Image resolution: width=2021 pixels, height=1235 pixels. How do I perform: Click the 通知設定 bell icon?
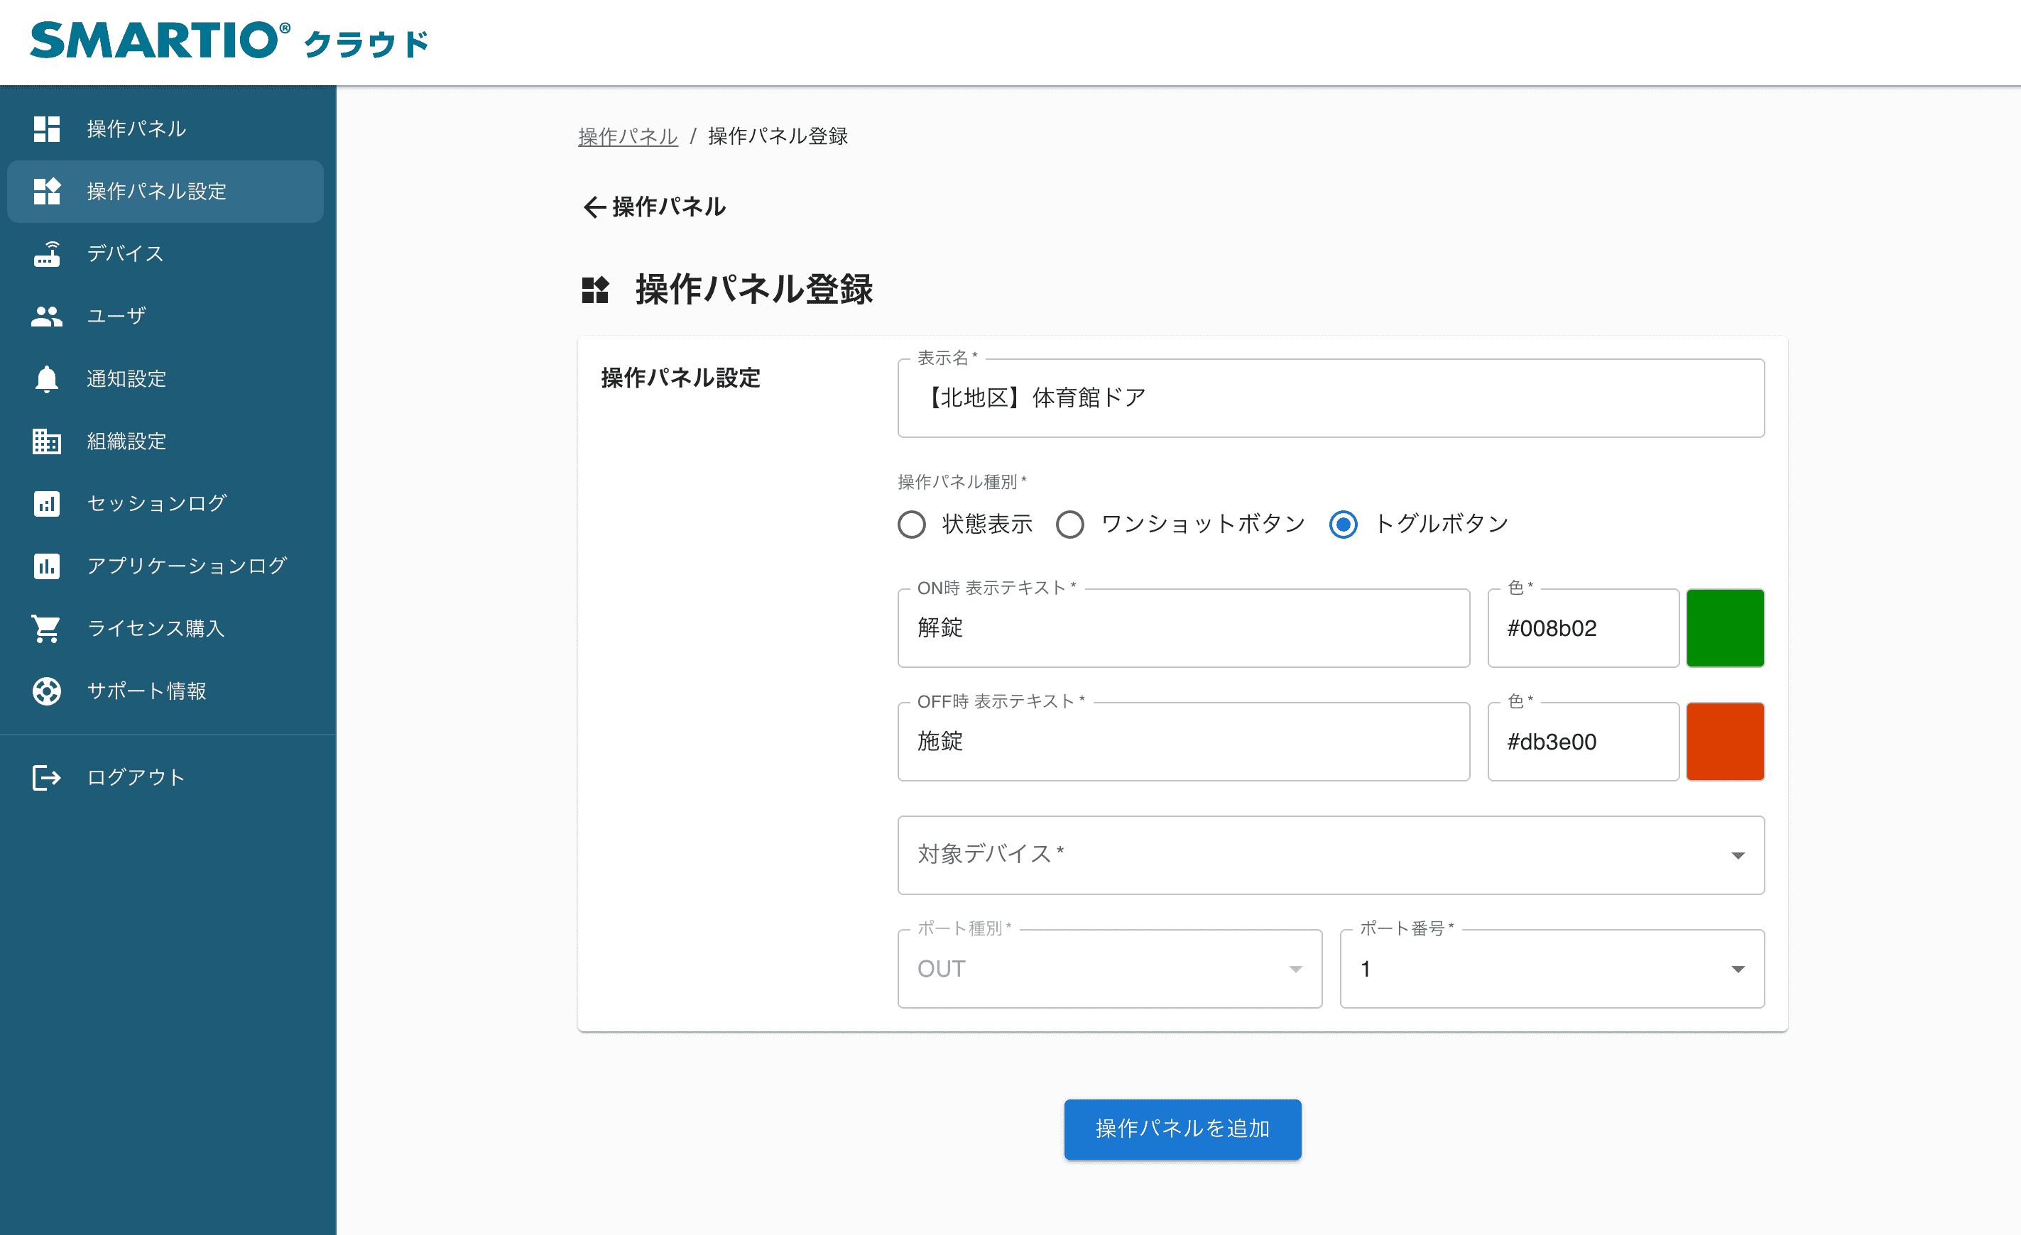(47, 379)
